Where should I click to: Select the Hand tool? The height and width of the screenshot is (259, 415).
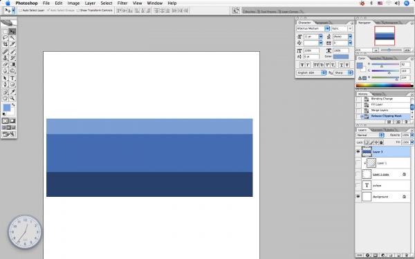tap(5, 98)
